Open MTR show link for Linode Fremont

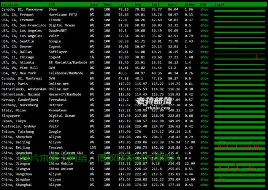click(x=204, y=20)
